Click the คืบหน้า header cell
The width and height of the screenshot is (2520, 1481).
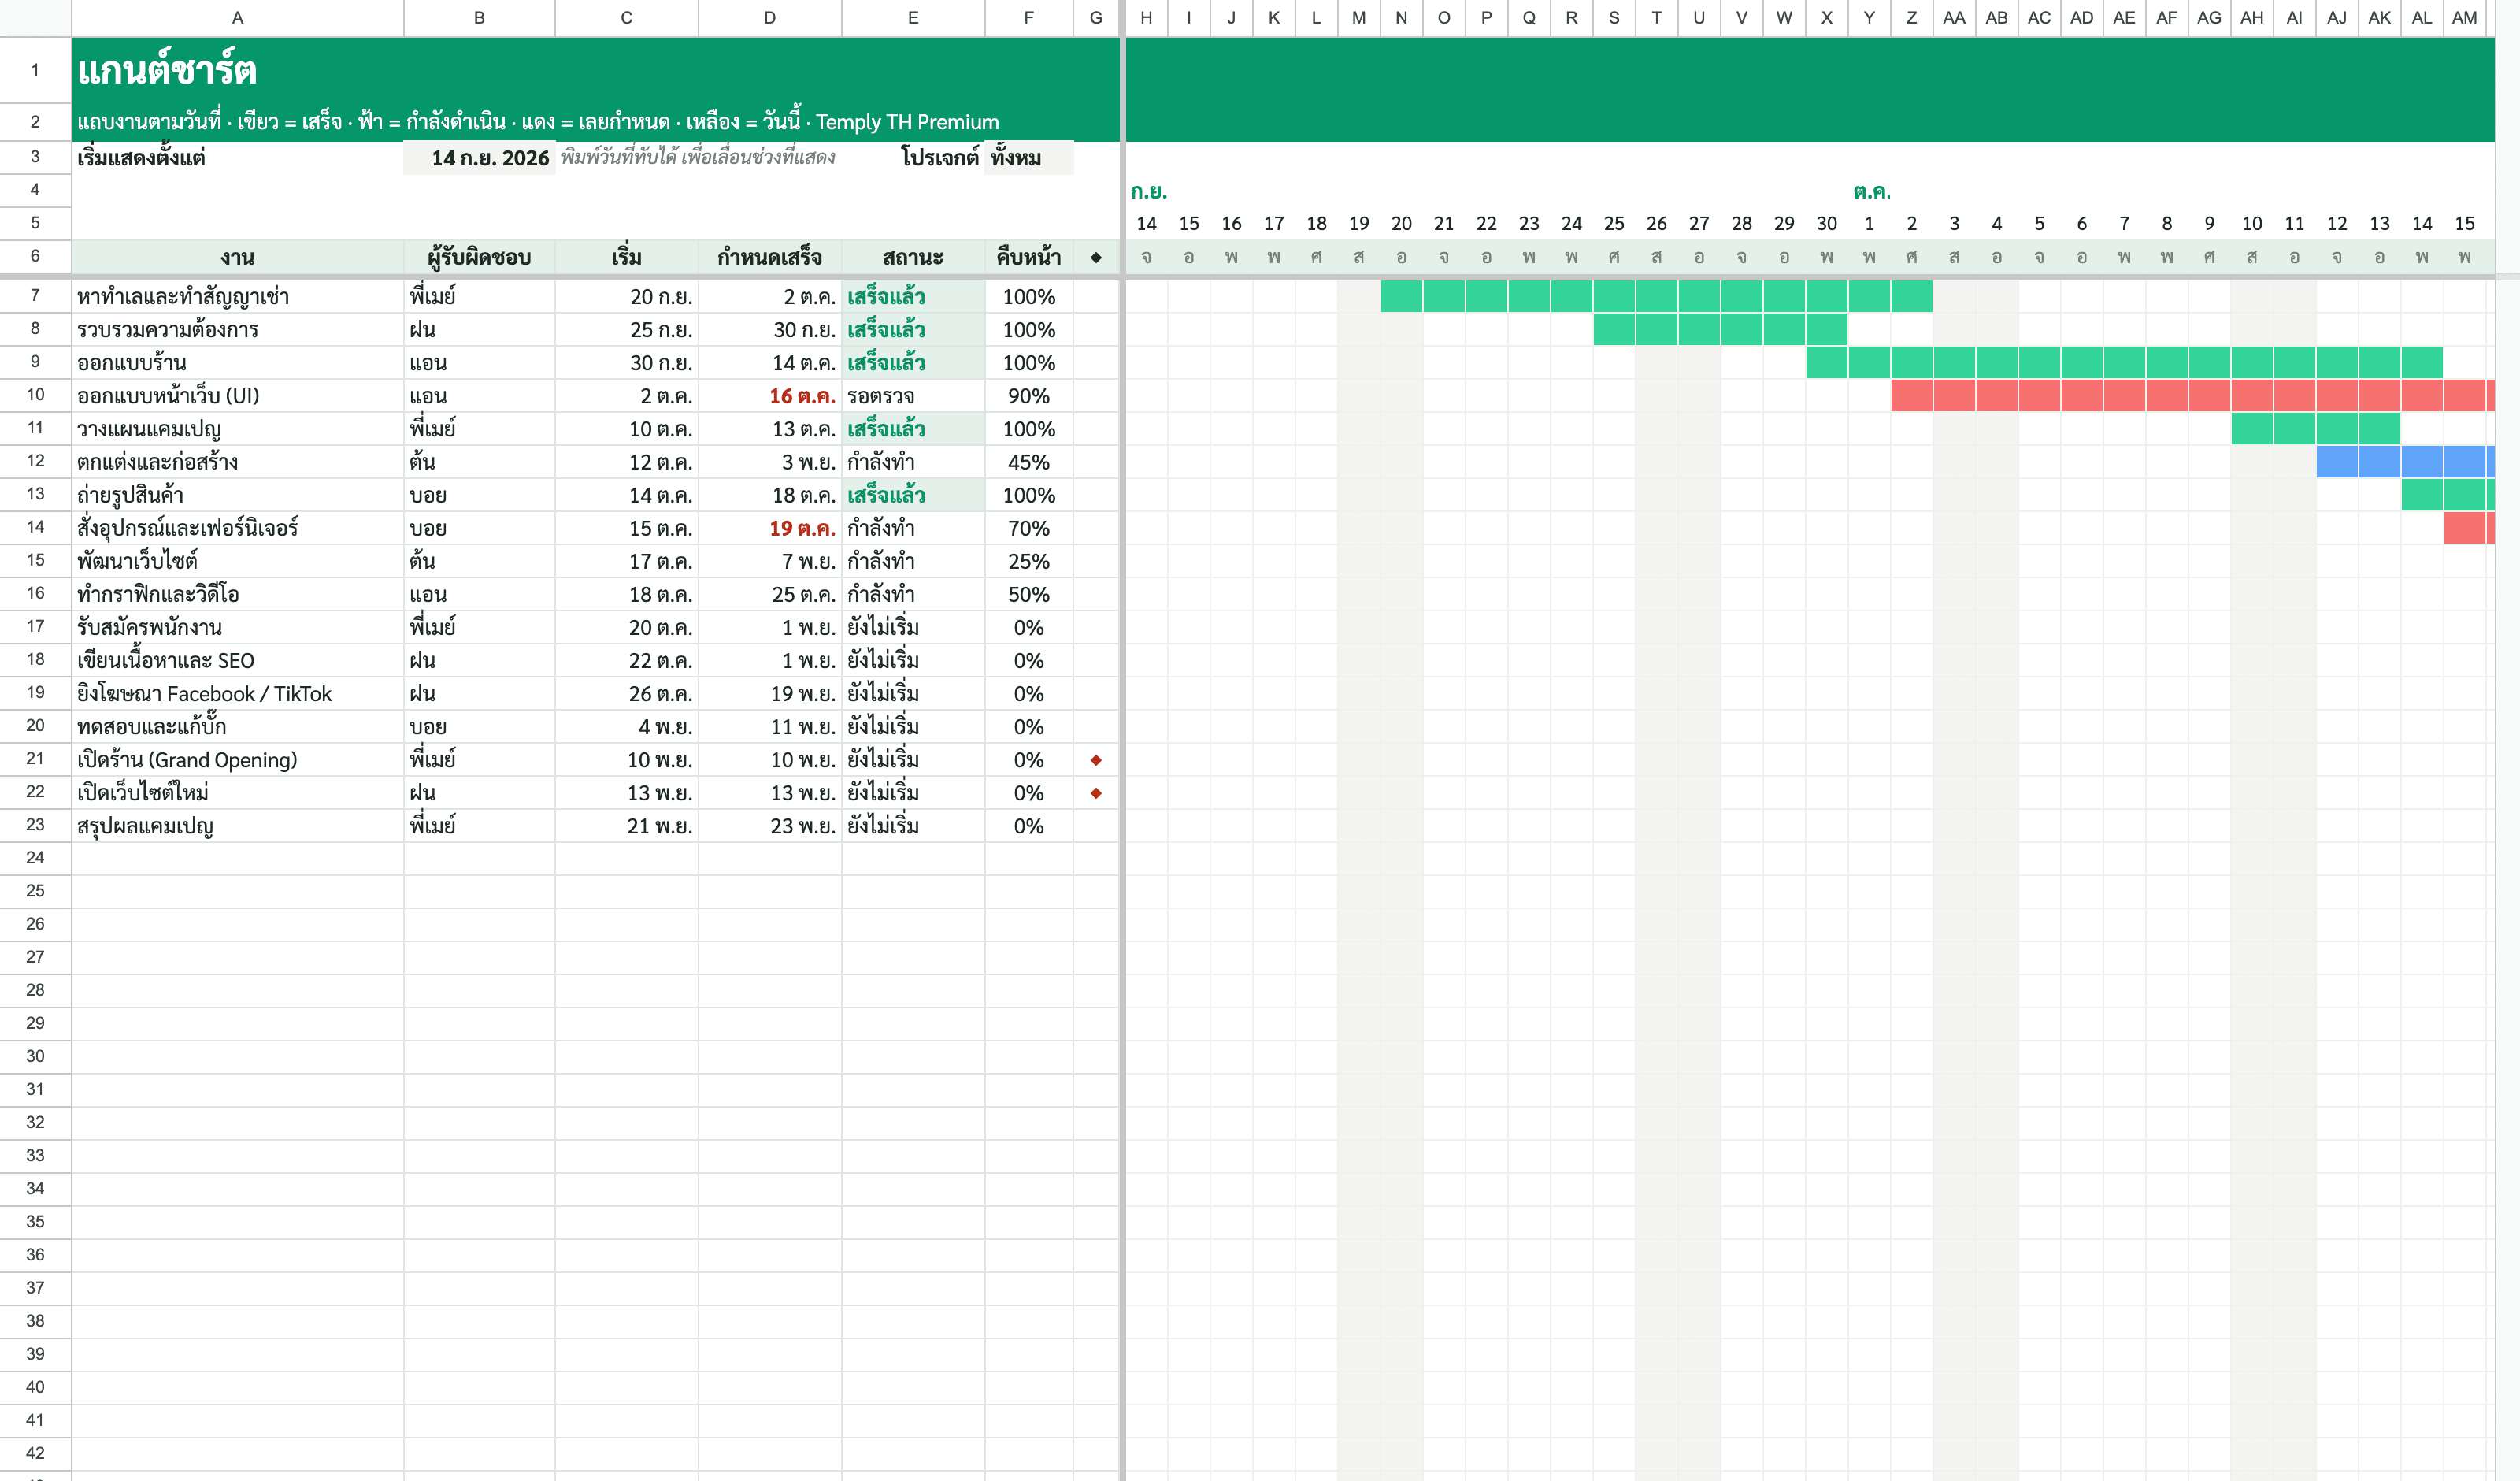pos(1029,257)
